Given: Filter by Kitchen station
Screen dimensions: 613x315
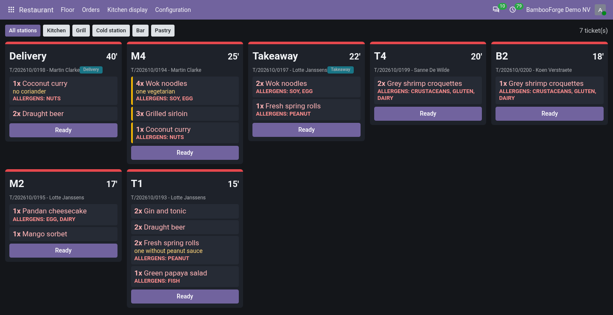Looking at the screenshot, I should [56, 31].
